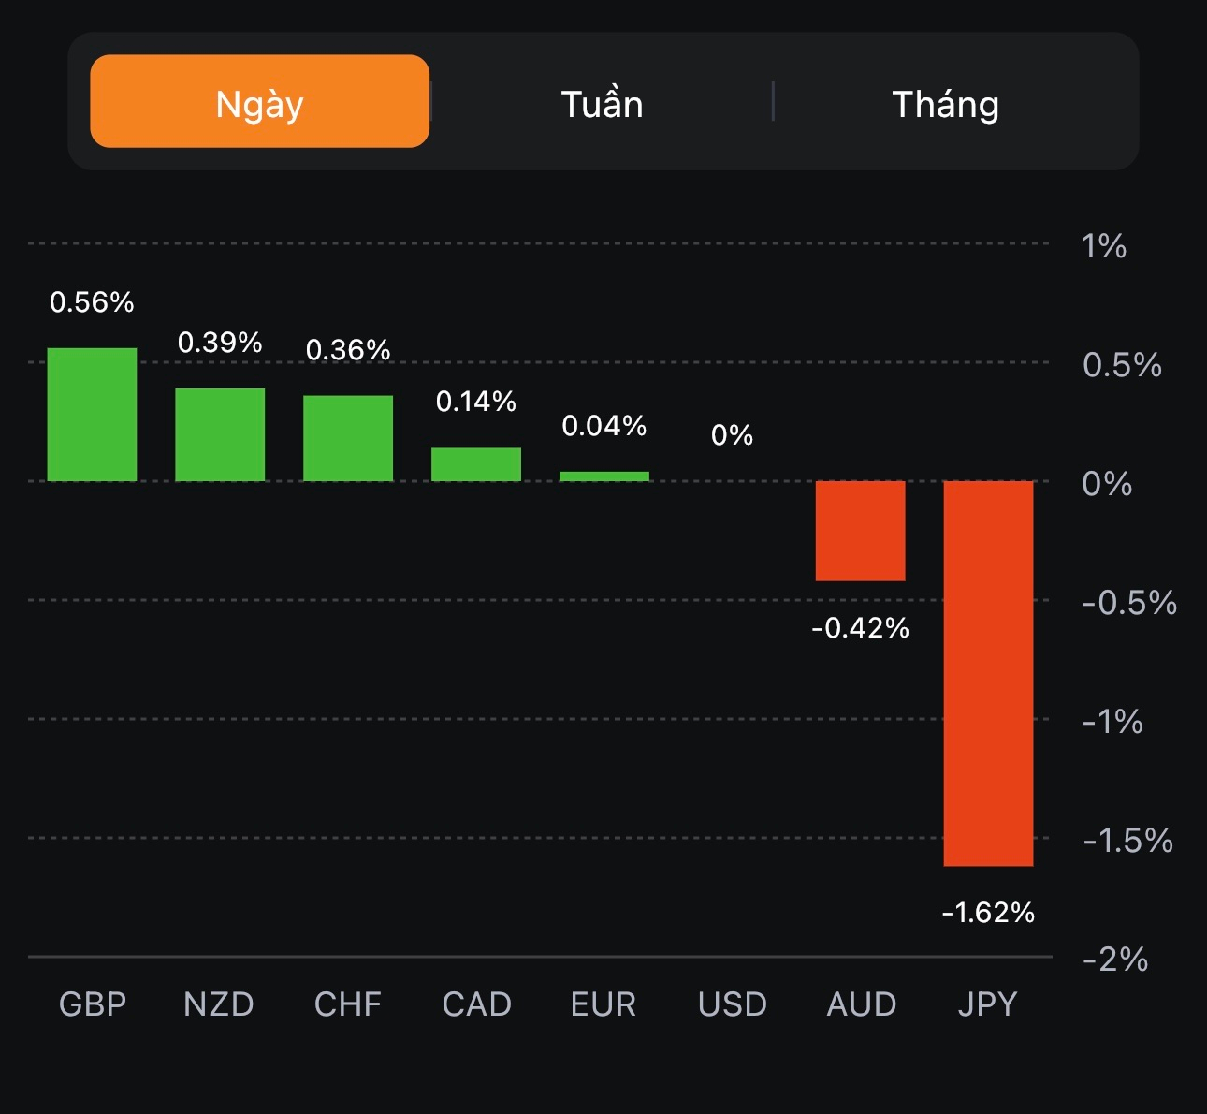Click the red AUD bar
The image size is (1207, 1114).
click(860, 531)
